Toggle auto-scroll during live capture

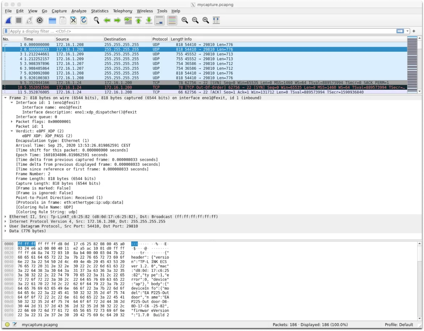tap(159, 21)
